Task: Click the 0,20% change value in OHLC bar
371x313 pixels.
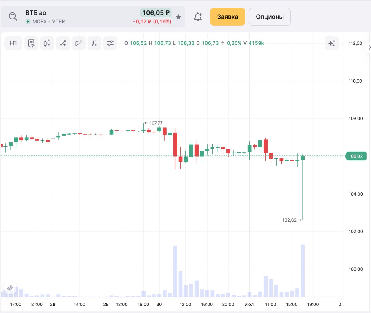Action: point(234,43)
